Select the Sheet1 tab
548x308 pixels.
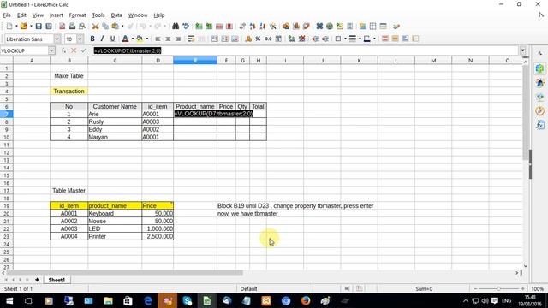click(57, 280)
